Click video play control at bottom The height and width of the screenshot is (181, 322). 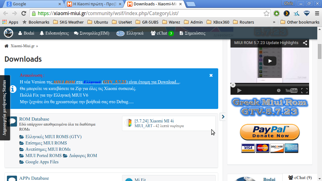[239, 91]
